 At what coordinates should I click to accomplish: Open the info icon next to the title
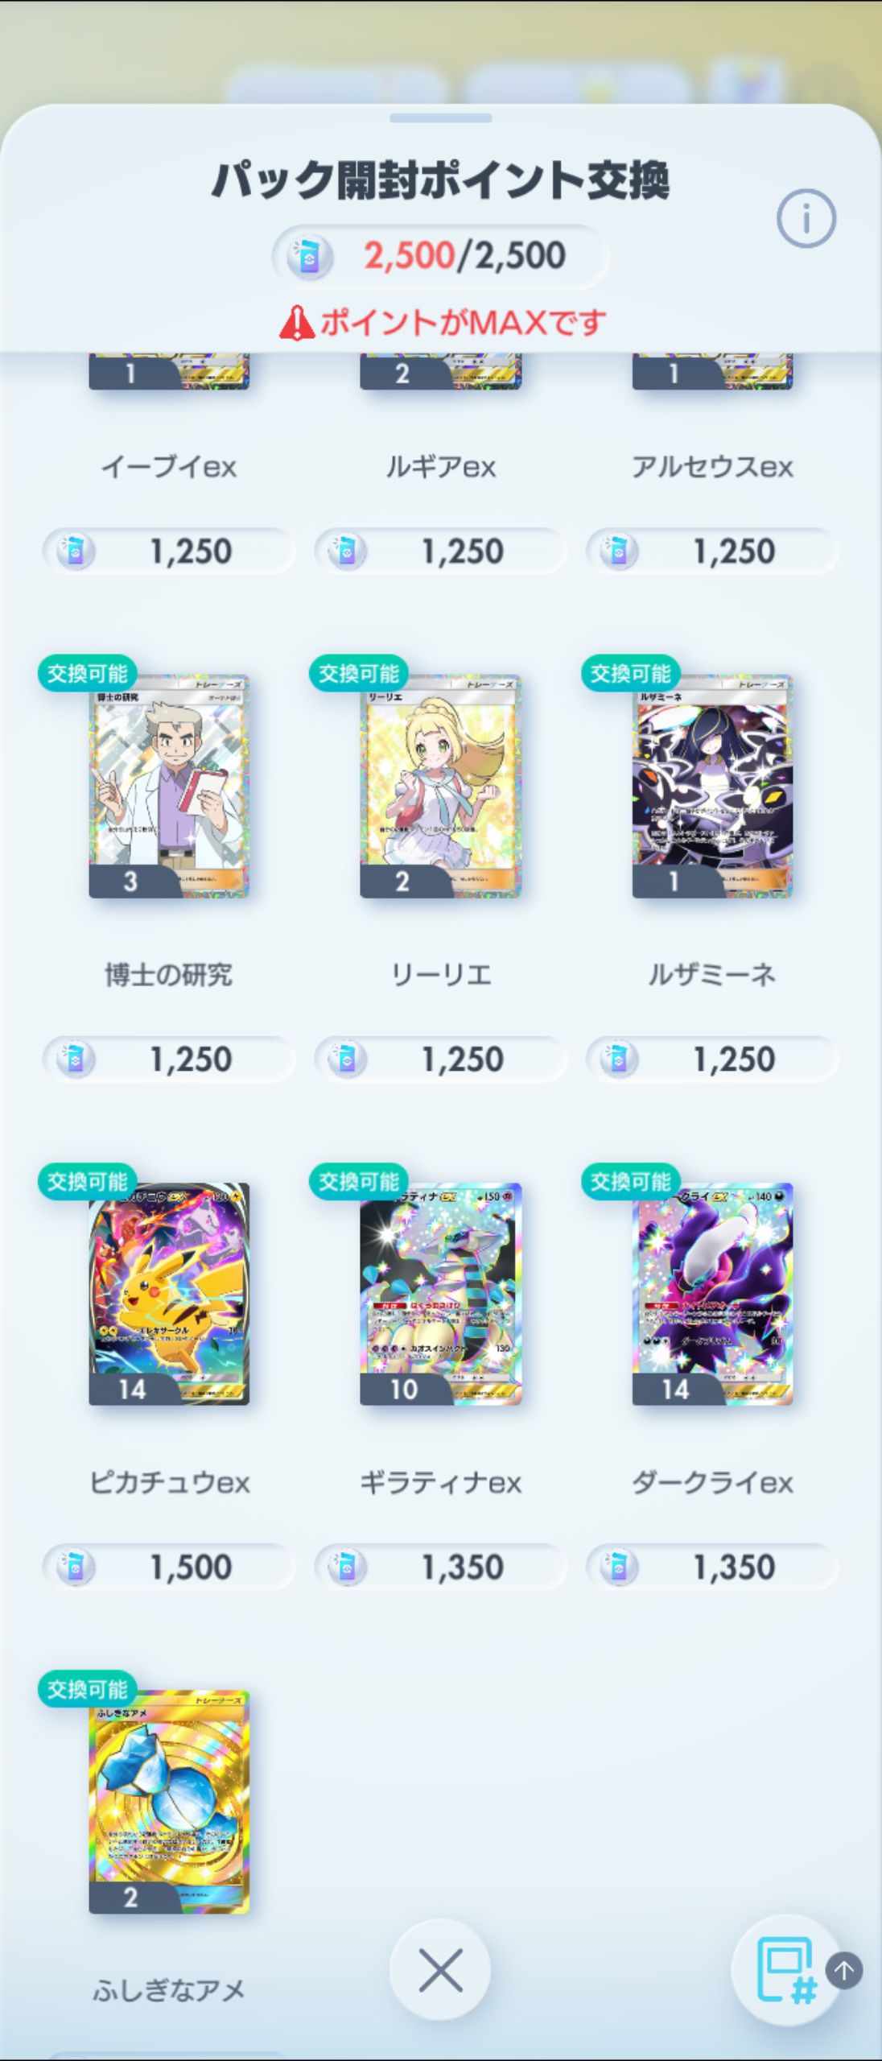pyautogui.click(x=806, y=218)
